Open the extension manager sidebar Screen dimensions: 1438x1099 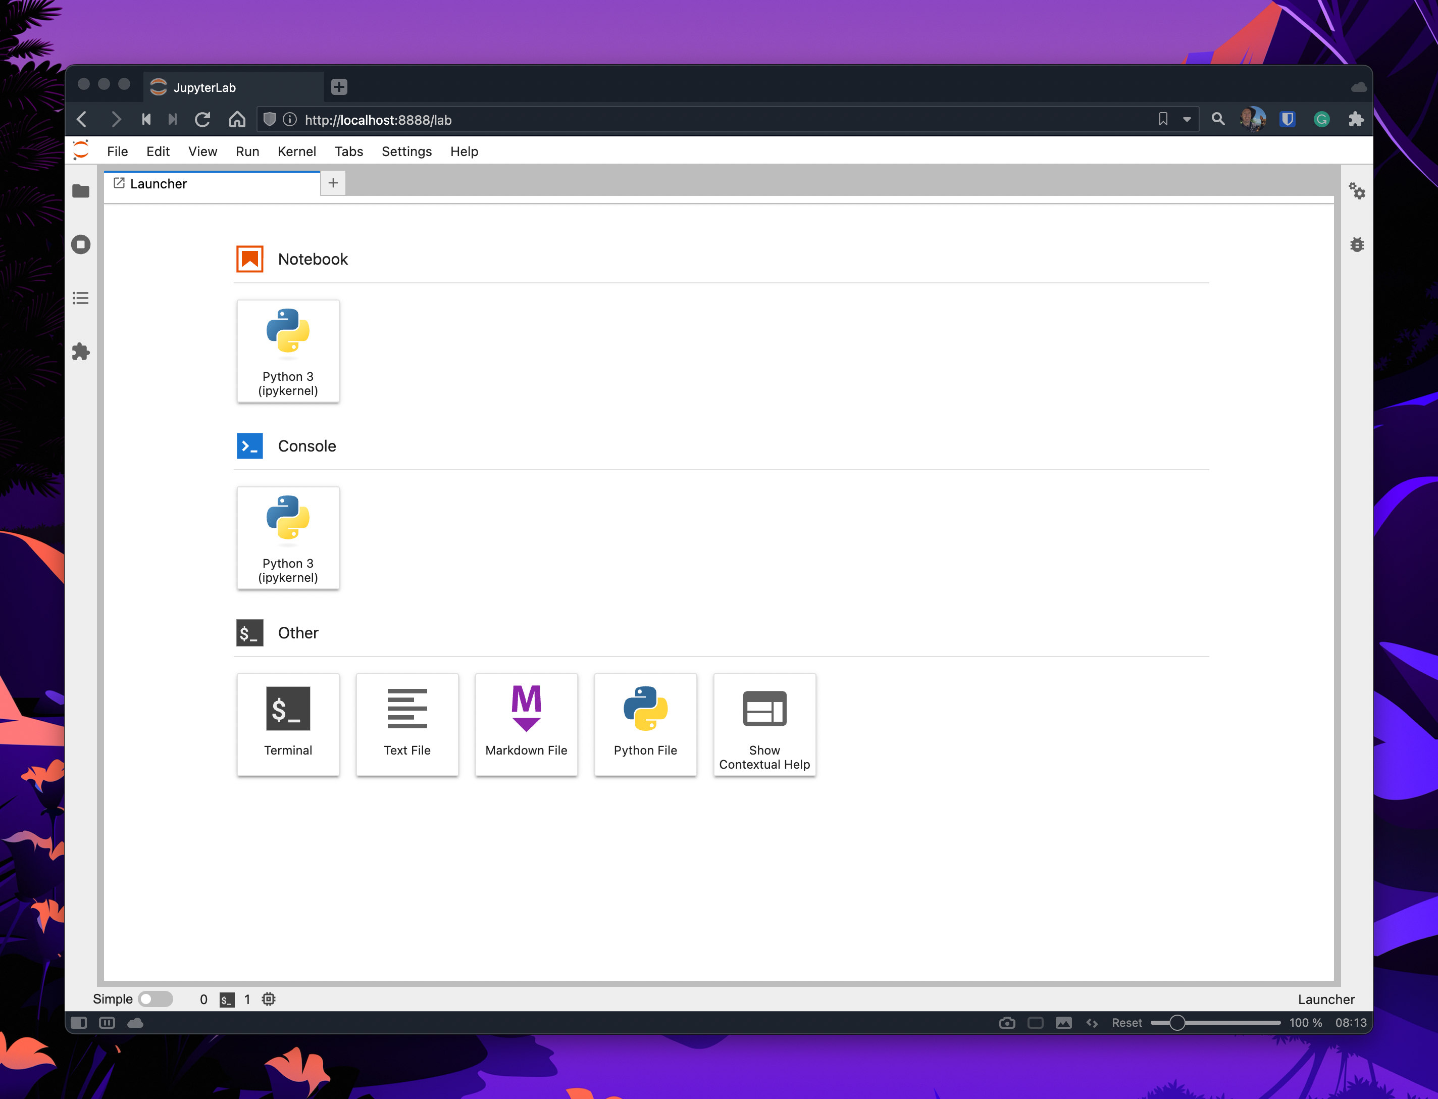(x=80, y=352)
